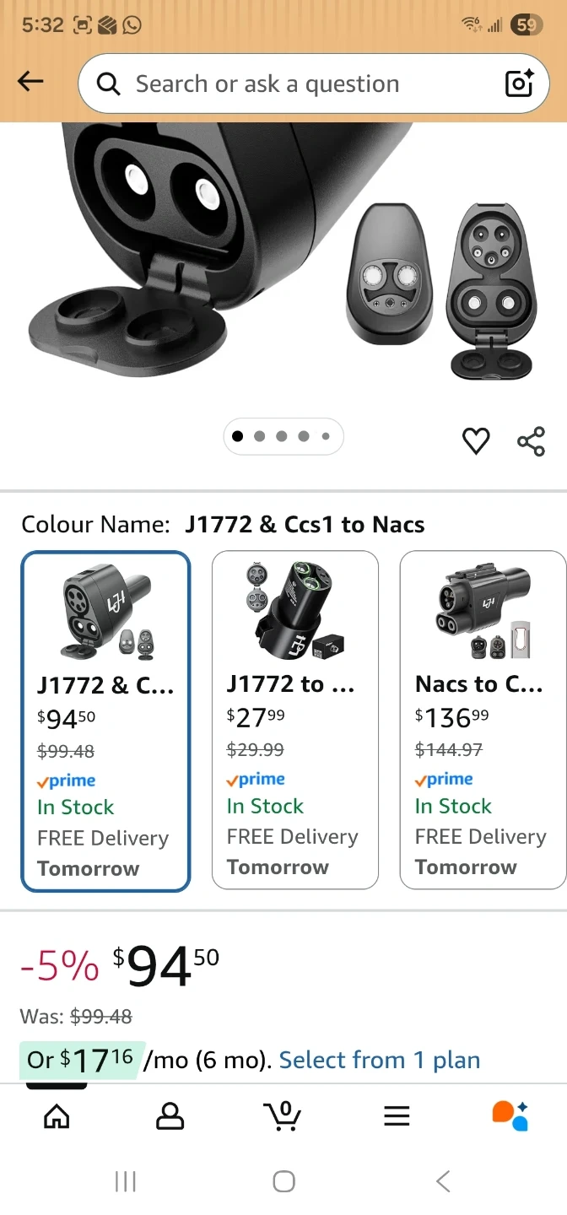
Task: Tap the $17.16 monthly payment badge
Action: click(82, 1061)
